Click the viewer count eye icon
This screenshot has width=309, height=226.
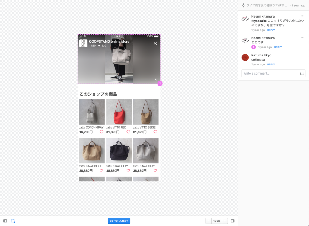point(99,46)
